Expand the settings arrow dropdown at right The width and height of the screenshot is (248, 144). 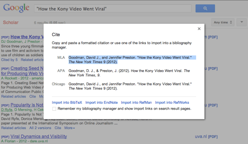tap(241, 23)
